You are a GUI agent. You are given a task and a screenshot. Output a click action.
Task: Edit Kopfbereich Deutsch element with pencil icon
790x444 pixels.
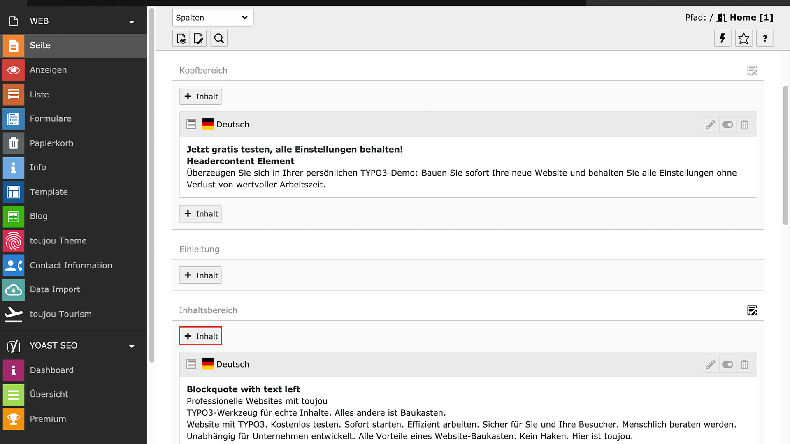click(710, 125)
